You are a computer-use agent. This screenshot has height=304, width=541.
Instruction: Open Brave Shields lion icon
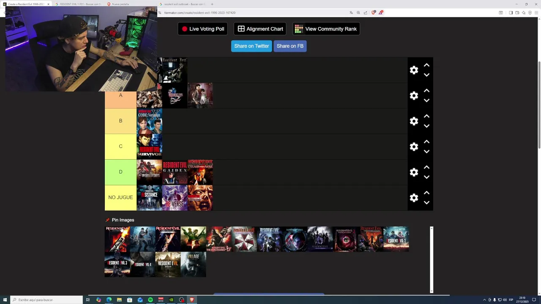pos(373,13)
